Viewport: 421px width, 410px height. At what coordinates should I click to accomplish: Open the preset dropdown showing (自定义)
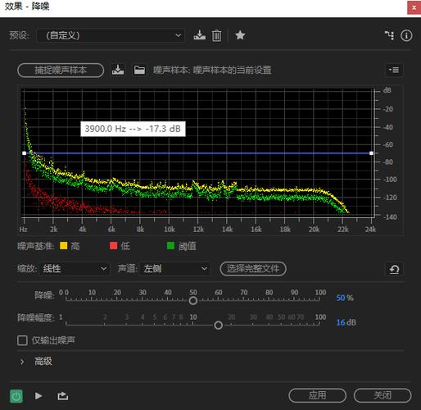click(111, 35)
